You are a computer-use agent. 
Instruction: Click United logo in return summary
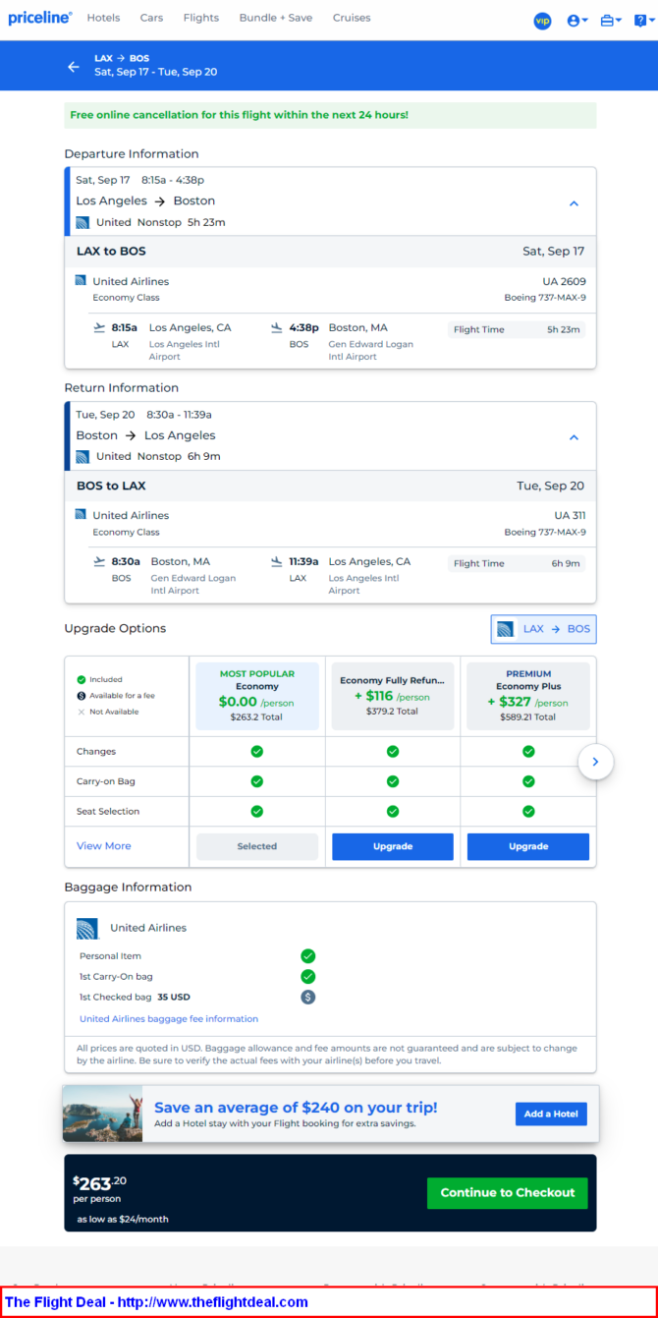pos(82,456)
